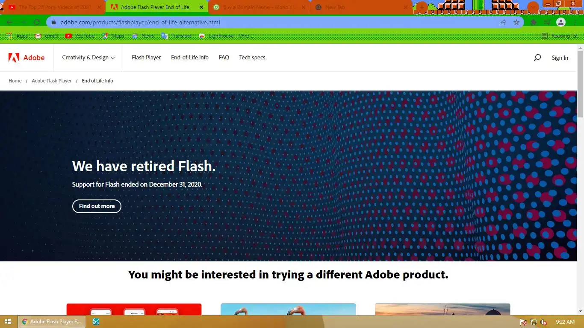Click heading about trying a different Adobe product

tap(288, 275)
